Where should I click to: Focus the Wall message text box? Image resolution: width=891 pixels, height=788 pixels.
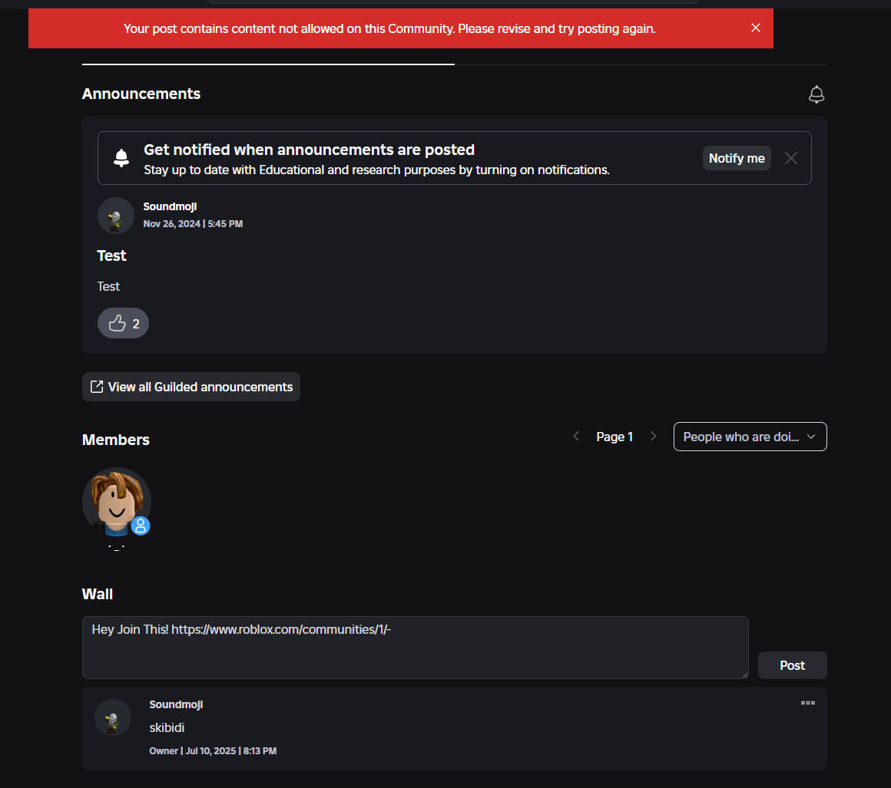[x=415, y=647]
